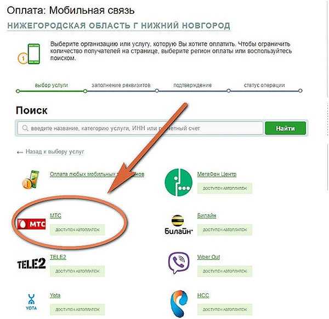Click the search input field
Viewport: 329px width, 319px height.
pos(140,128)
